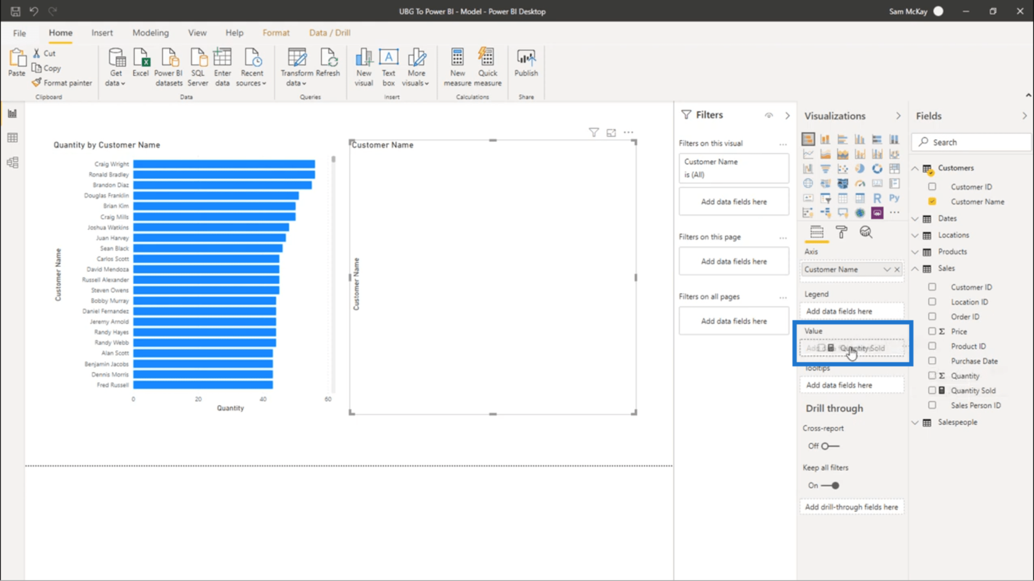Toggle the Cross-report switch on
The height and width of the screenshot is (581, 1034).
[x=830, y=446]
